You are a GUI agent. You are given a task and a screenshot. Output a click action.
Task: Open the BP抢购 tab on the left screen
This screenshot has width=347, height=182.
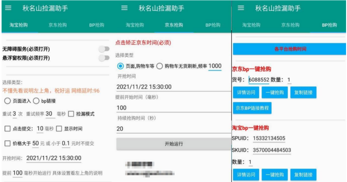[97, 25]
